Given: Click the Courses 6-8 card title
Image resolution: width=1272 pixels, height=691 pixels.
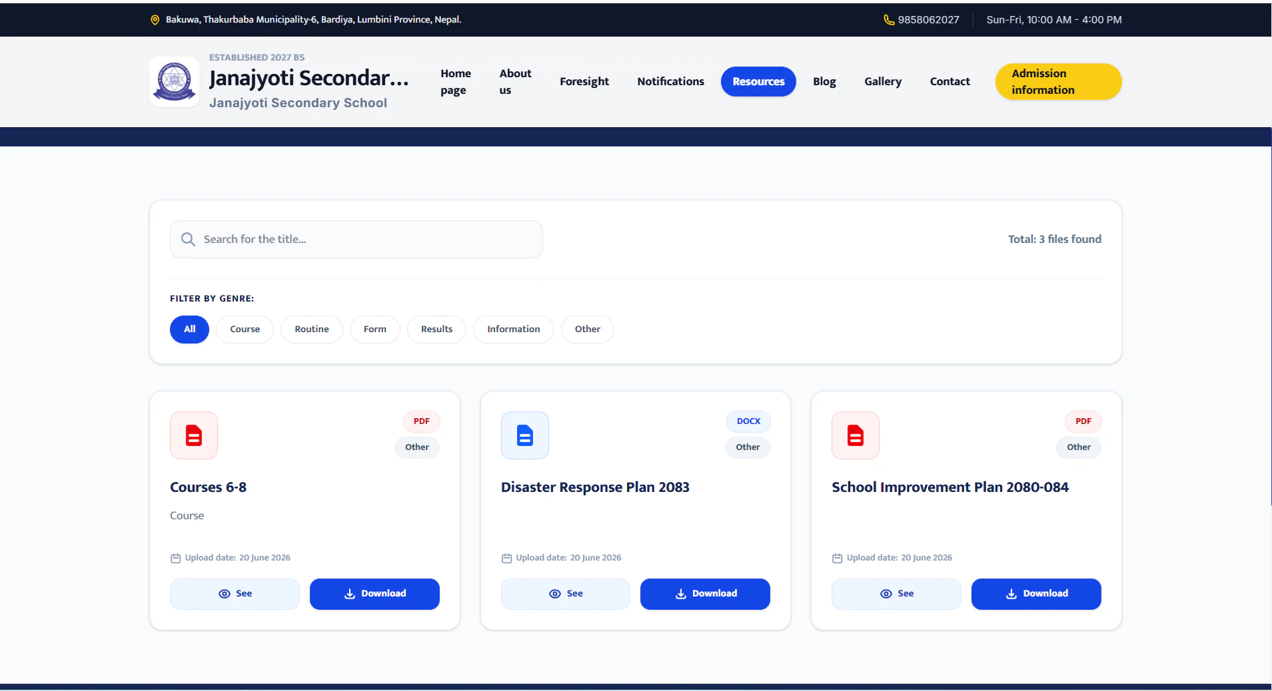Looking at the screenshot, I should (x=208, y=487).
